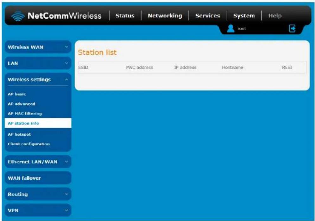
Task: Click the NetCommWireless brand name
Action: (64, 15)
